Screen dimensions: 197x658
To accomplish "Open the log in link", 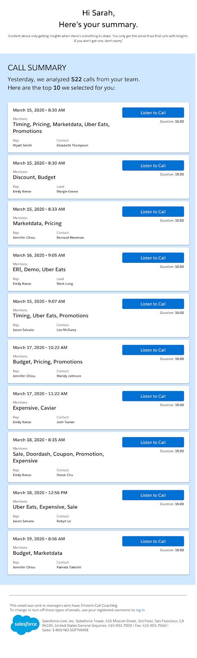I will [140, 610].
